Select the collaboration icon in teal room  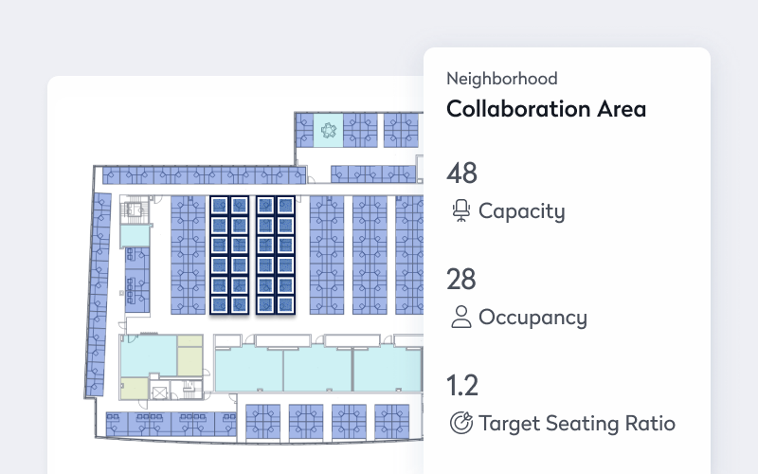(329, 130)
